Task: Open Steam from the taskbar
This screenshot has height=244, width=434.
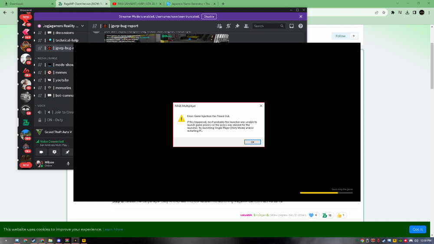Action: coord(33,241)
